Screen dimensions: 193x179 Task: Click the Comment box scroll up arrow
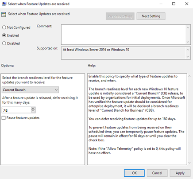click(188, 27)
